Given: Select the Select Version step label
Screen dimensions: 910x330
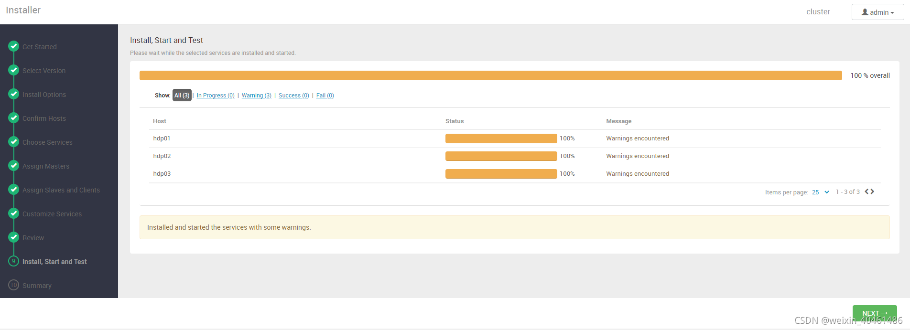Looking at the screenshot, I should 44,71.
